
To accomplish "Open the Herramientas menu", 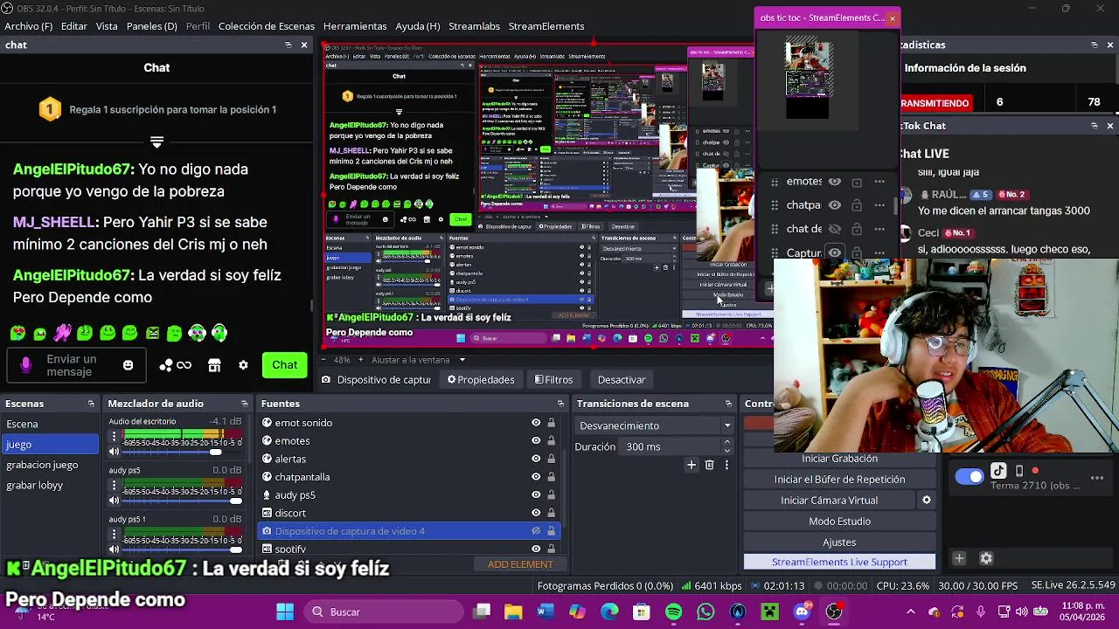I will tap(355, 26).
